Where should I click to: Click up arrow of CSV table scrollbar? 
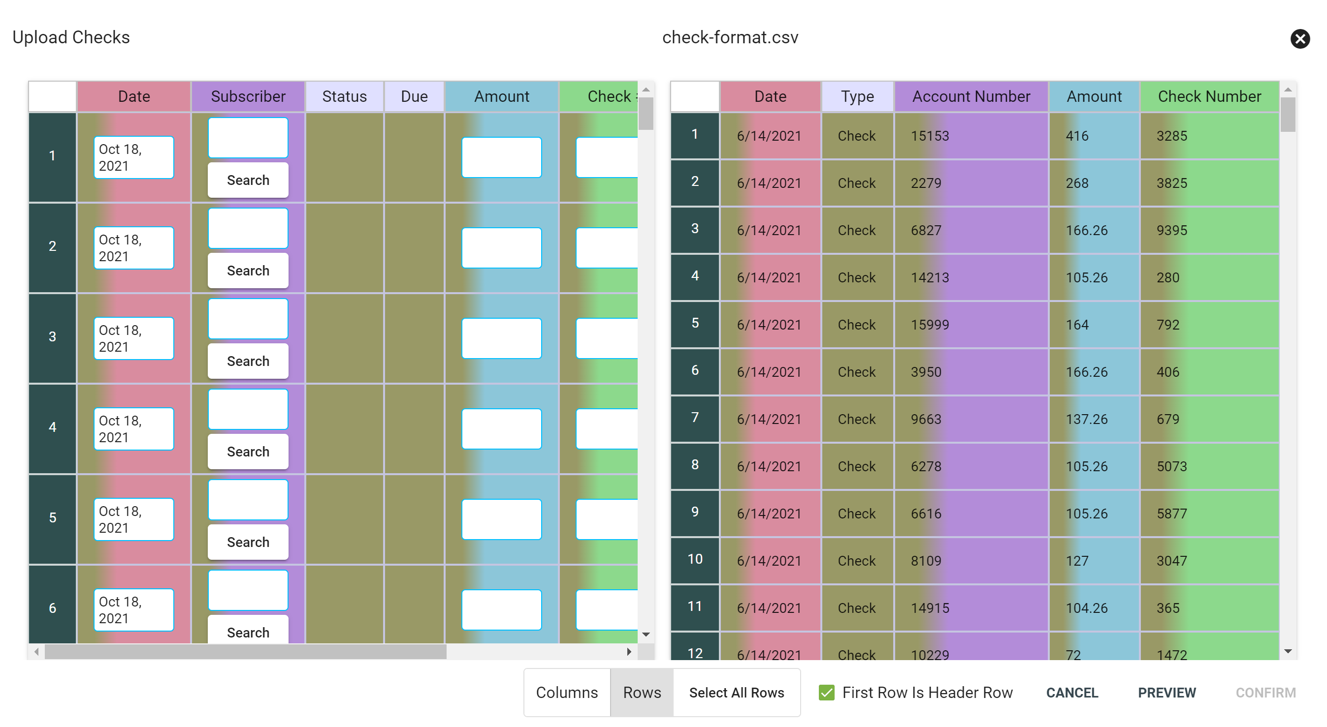1287,89
